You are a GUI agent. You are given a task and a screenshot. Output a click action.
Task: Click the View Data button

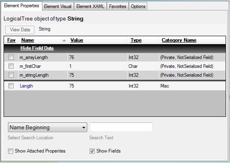click(x=20, y=30)
